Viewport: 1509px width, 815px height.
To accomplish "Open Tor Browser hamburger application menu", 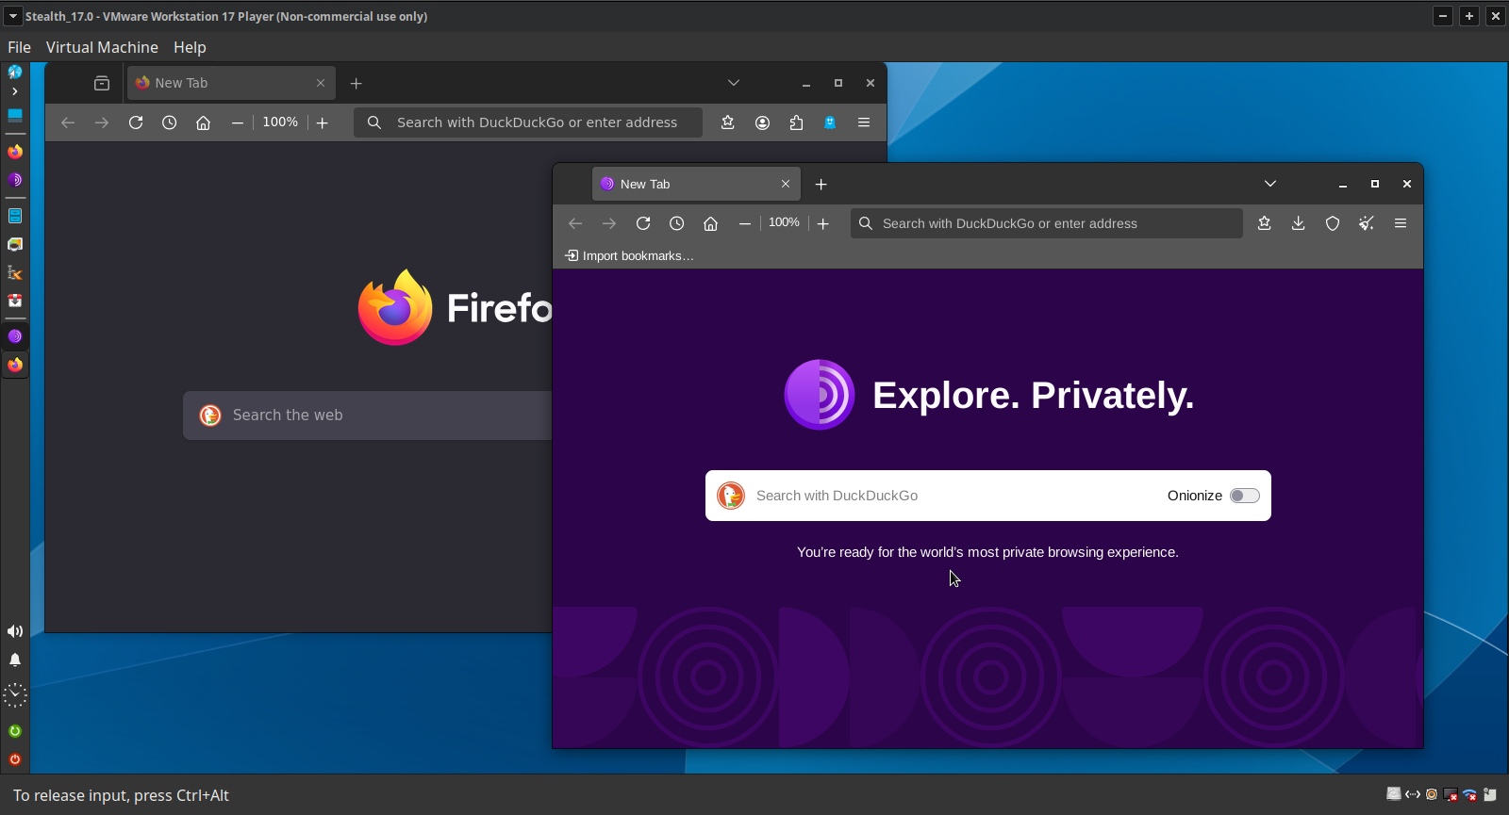I will pyautogui.click(x=1401, y=223).
